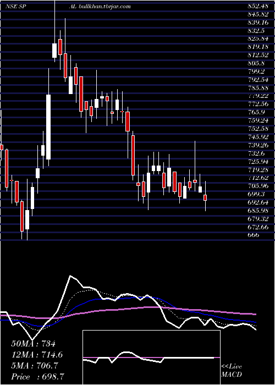Click the <<Live MACD label
This screenshot has height=385, width=275.
pyautogui.click(x=232, y=371)
